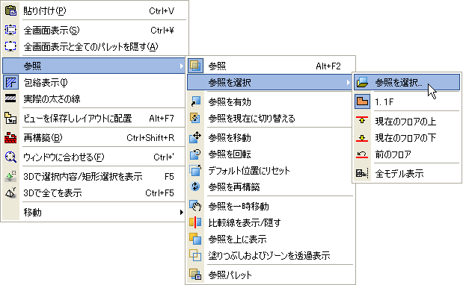Toggle the 包絡表示 icon
This screenshot has height=285, width=463.
[10, 82]
